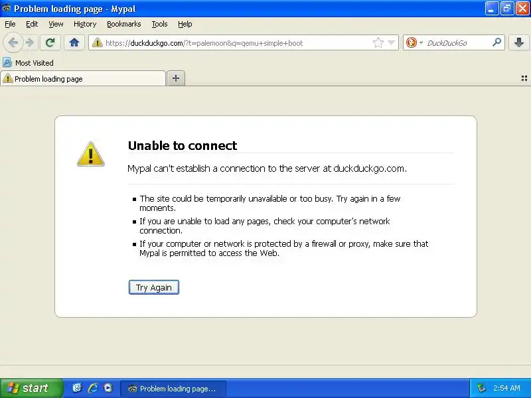Select the Problem loading page tab
Screen dimensions: 531x398
pyautogui.click(x=83, y=78)
